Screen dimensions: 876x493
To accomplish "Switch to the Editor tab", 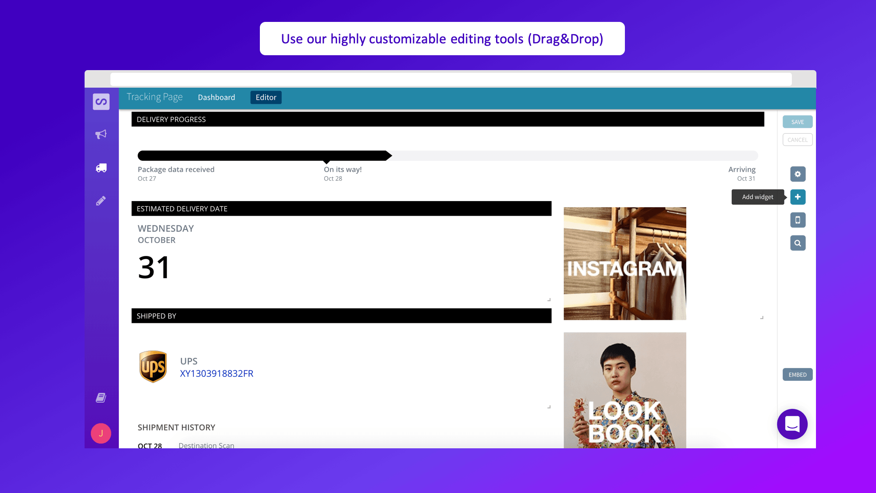I will pyautogui.click(x=265, y=97).
